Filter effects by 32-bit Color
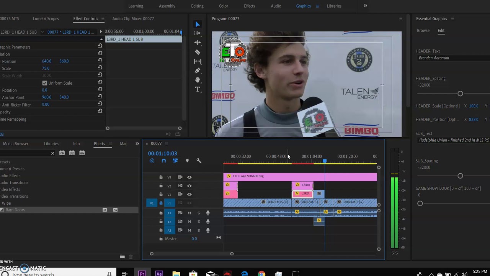Viewport: 490px width, 276px height. (x=72, y=153)
